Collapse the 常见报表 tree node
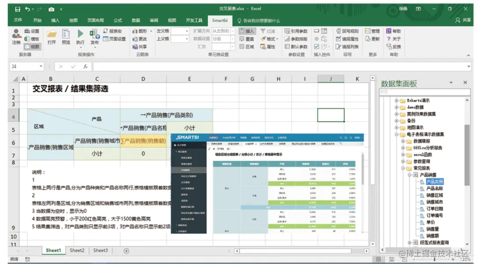The height and width of the screenshot is (266, 477). [x=403, y=168]
